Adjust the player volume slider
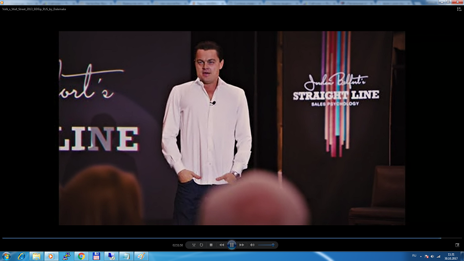The image size is (464, 261). click(266, 245)
